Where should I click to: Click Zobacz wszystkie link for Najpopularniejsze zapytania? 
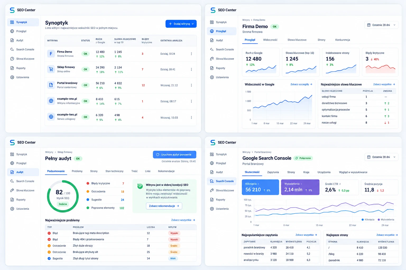click(306, 235)
